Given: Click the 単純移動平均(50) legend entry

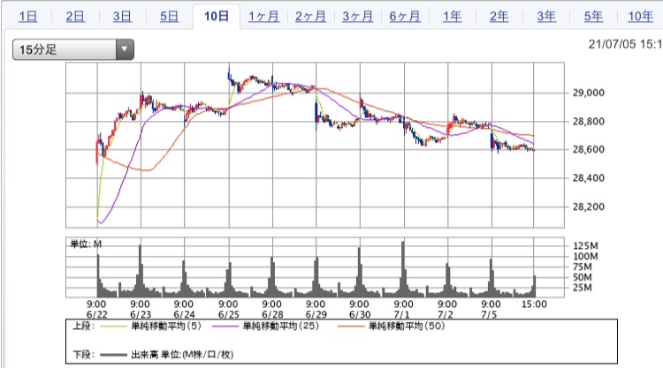Looking at the screenshot, I should [407, 326].
